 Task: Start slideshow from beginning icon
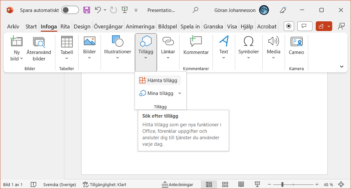click(x=125, y=10)
